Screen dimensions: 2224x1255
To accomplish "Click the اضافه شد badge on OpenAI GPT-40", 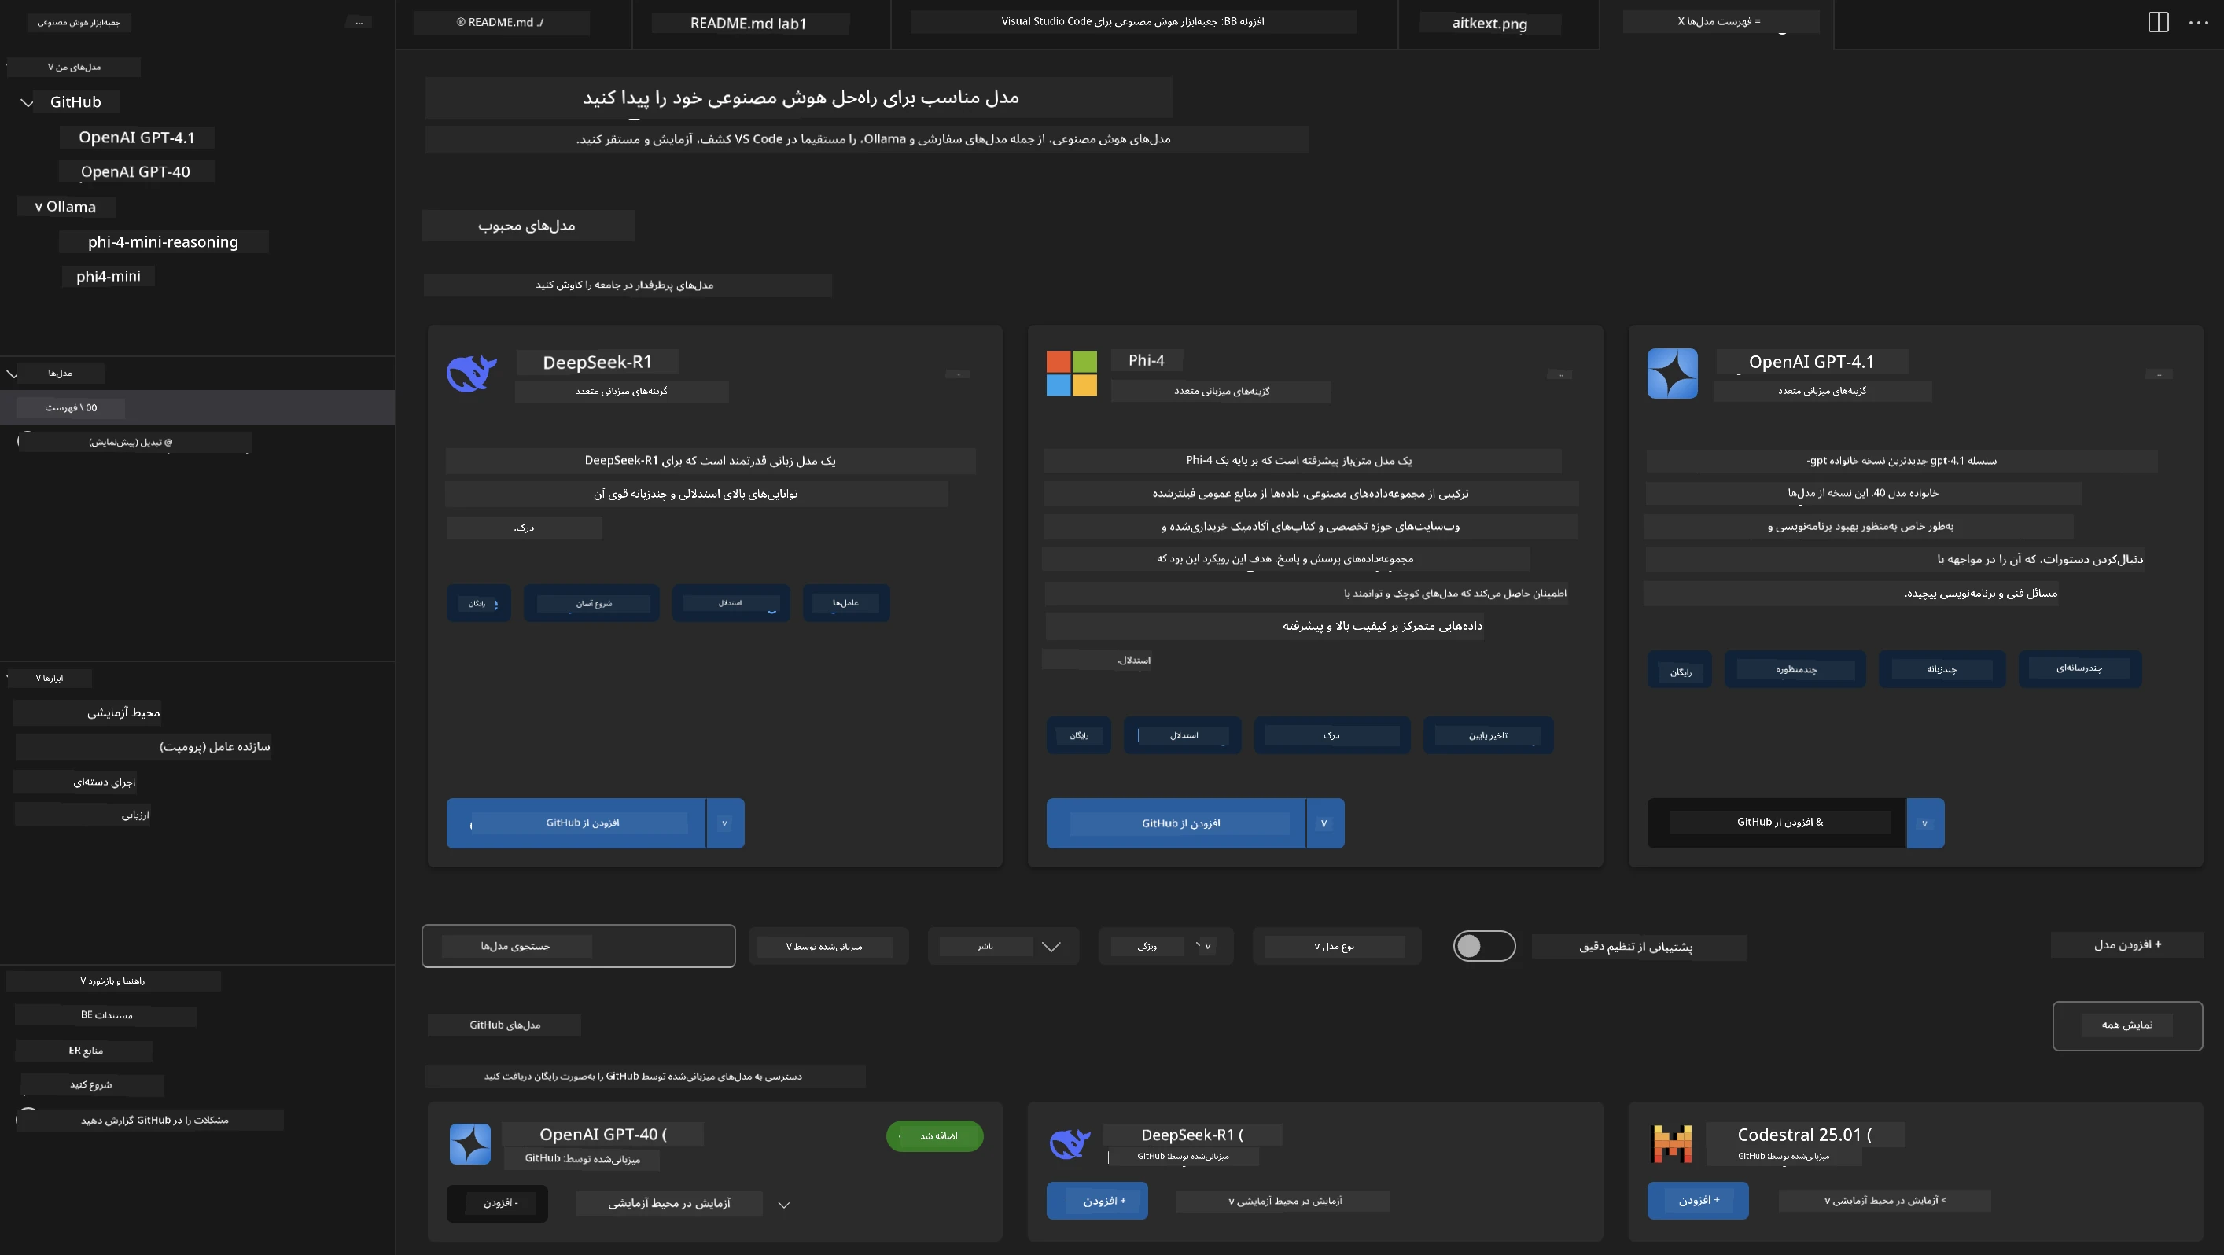I will pyautogui.click(x=935, y=1137).
